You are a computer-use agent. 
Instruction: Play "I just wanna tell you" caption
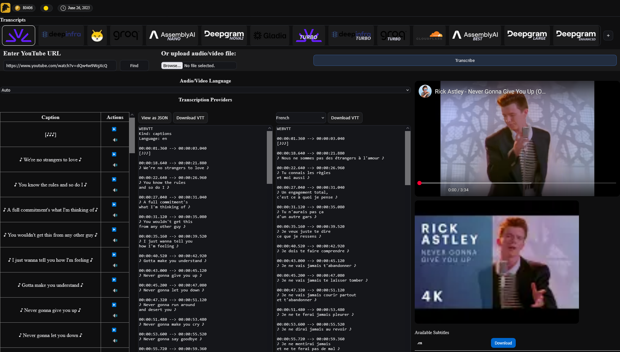click(114, 255)
